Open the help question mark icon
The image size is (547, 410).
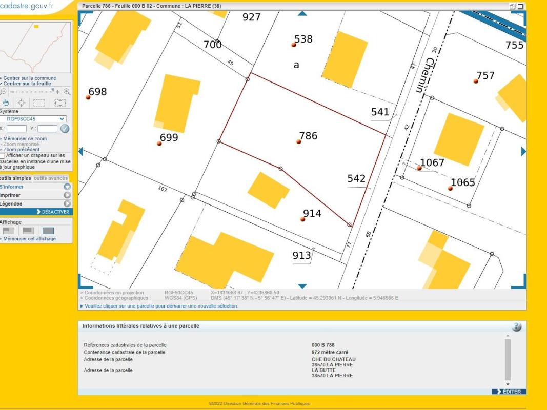coord(517,327)
